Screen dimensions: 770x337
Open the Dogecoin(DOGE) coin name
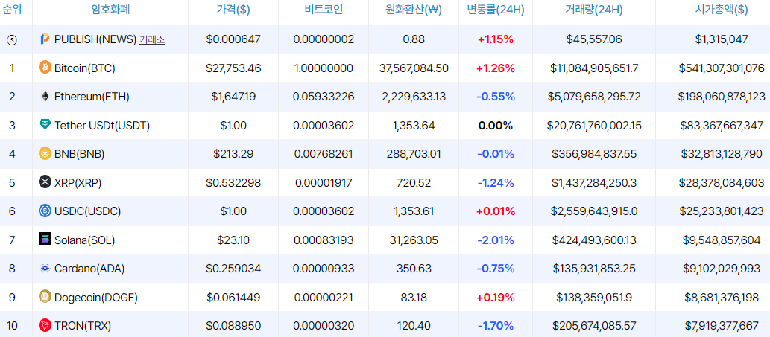[96, 298]
